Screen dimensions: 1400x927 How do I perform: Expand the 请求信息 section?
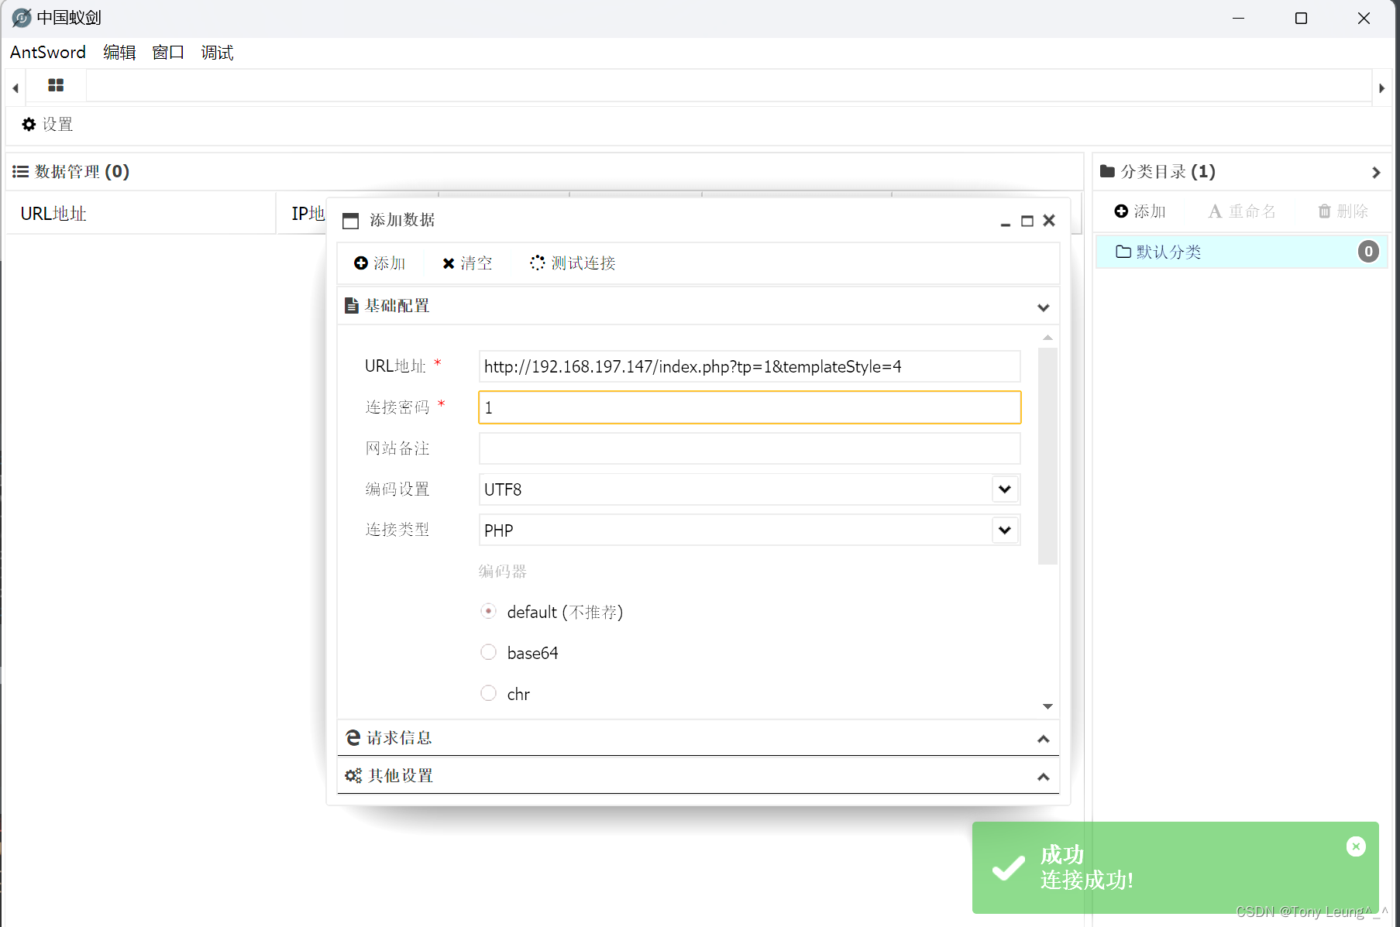tap(1044, 739)
